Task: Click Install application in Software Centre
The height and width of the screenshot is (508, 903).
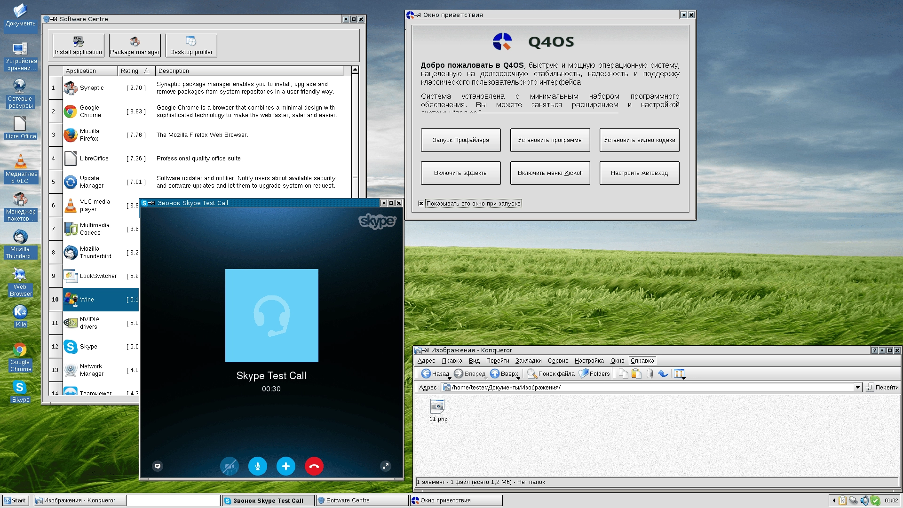Action: pyautogui.click(x=79, y=46)
